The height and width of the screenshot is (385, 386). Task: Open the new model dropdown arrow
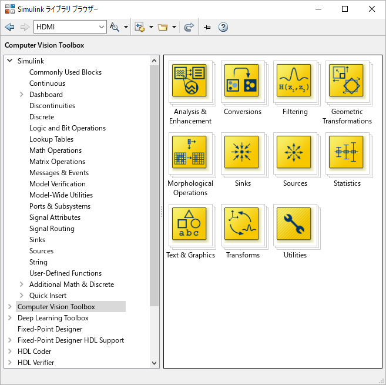(x=151, y=27)
